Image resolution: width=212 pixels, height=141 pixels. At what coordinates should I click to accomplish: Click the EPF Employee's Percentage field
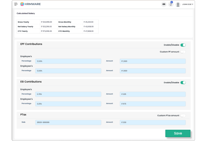[68, 61]
